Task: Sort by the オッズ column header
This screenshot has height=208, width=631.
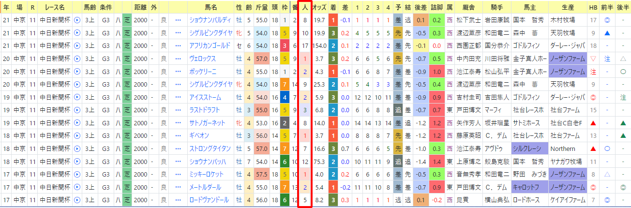Action: pyautogui.click(x=319, y=8)
